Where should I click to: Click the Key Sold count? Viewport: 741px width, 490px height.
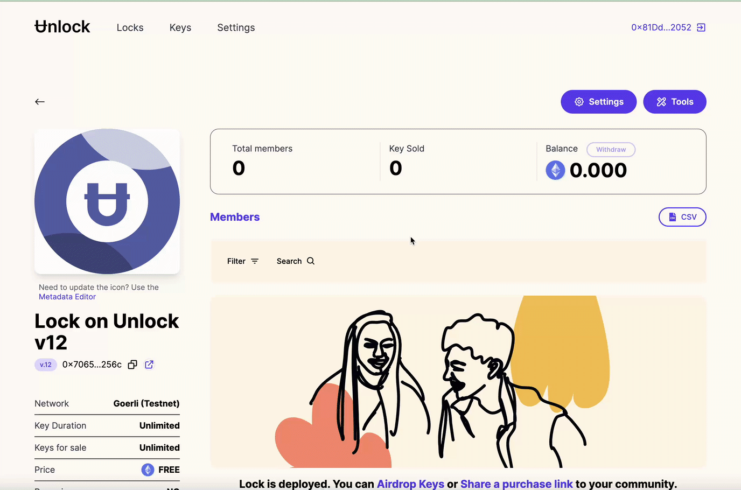pos(396,168)
